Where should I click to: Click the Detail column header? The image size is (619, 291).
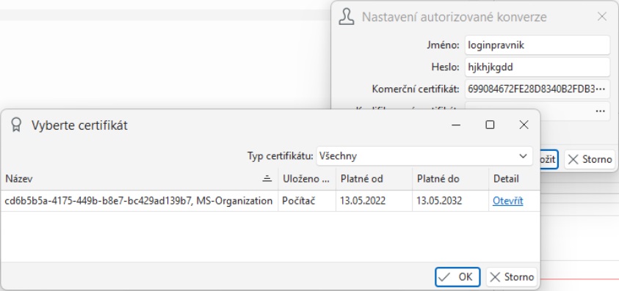[x=514, y=179]
